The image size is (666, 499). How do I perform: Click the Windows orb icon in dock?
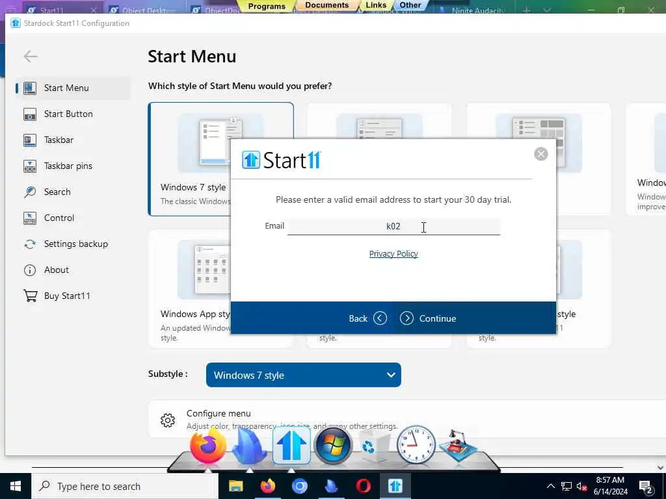point(334,446)
